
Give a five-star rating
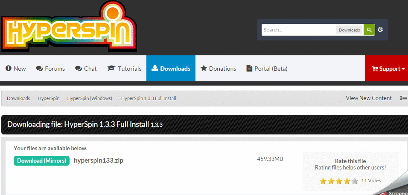(x=355, y=181)
